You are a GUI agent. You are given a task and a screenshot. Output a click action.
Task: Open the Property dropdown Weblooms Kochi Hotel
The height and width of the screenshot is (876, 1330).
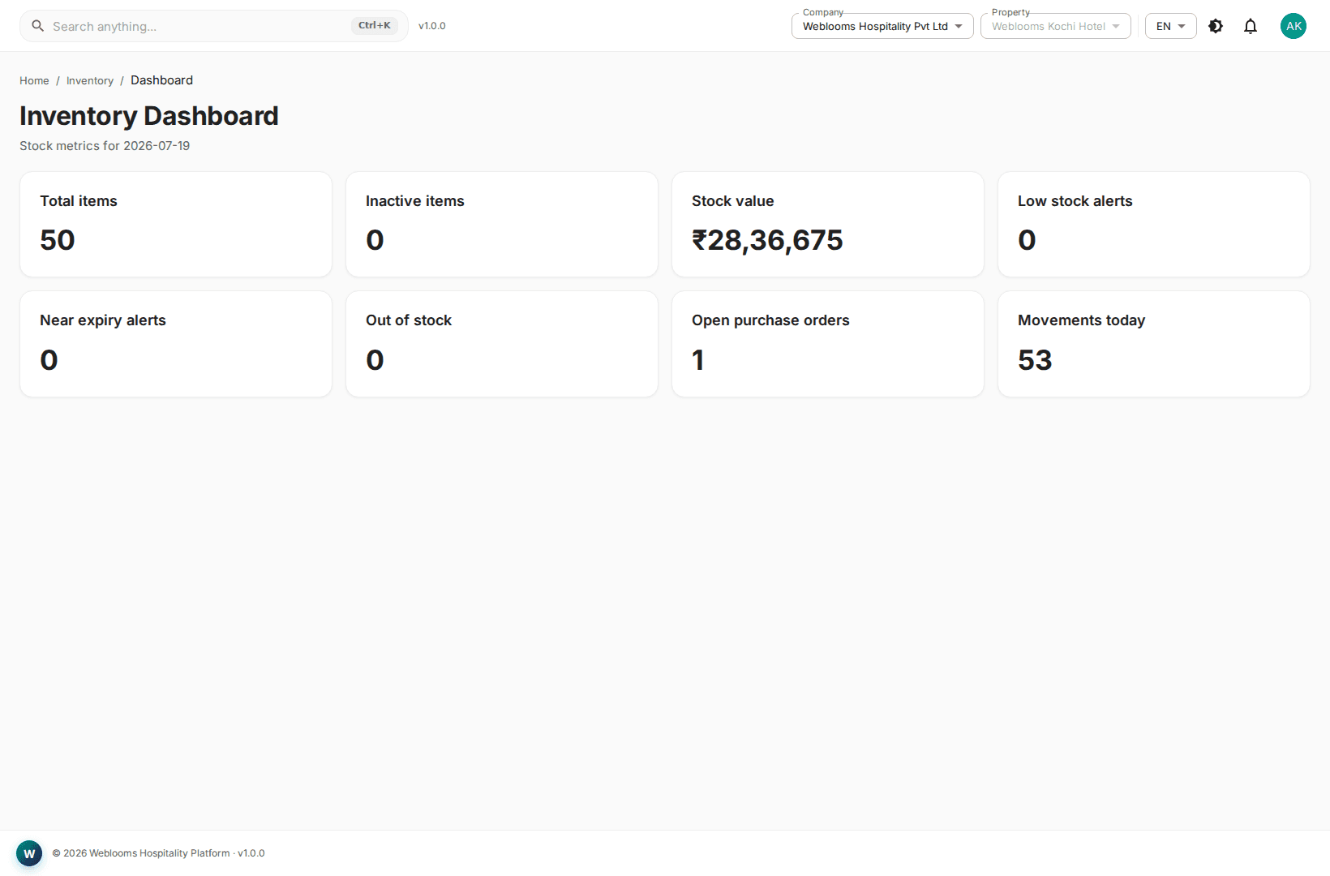pyautogui.click(x=1056, y=26)
